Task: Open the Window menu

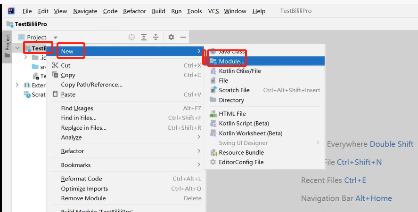Action: coord(235,11)
